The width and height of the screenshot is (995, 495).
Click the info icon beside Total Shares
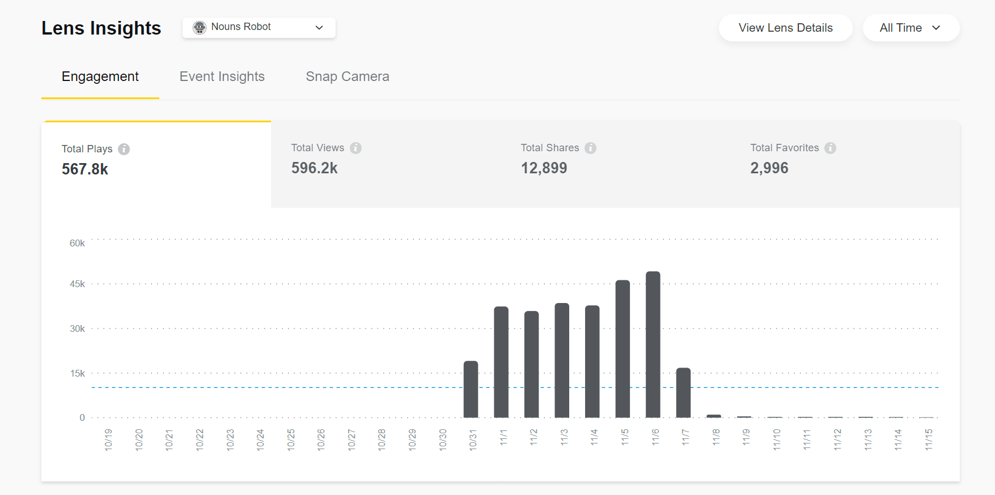click(x=590, y=148)
